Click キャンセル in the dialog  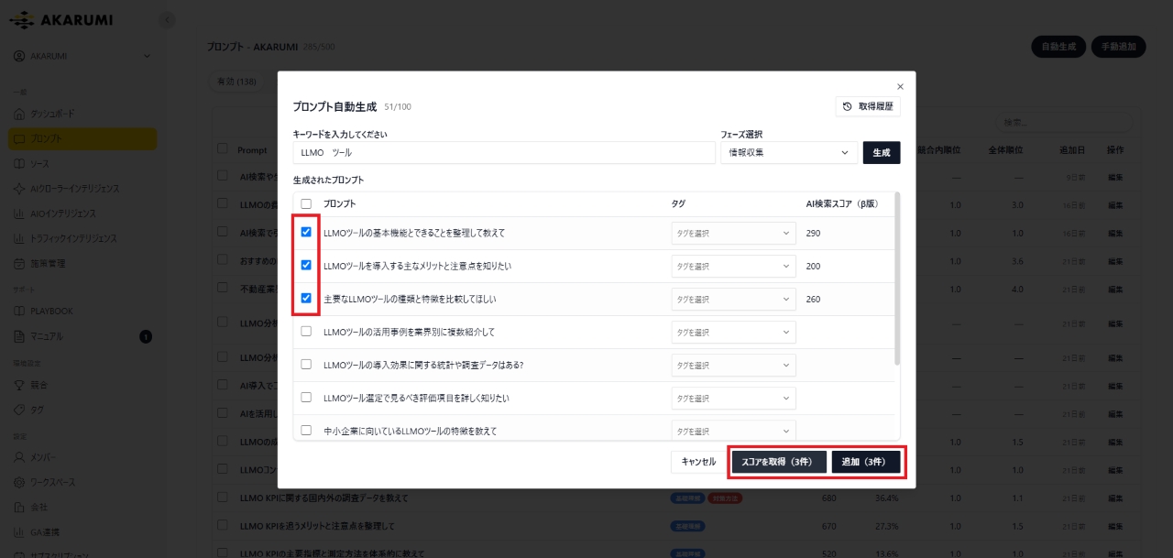click(698, 462)
